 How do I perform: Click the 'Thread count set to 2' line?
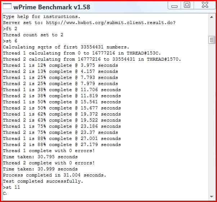(x=33, y=35)
